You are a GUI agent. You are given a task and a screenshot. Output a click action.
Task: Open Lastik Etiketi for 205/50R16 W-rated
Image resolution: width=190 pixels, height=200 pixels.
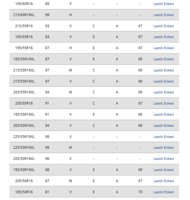(x=163, y=181)
